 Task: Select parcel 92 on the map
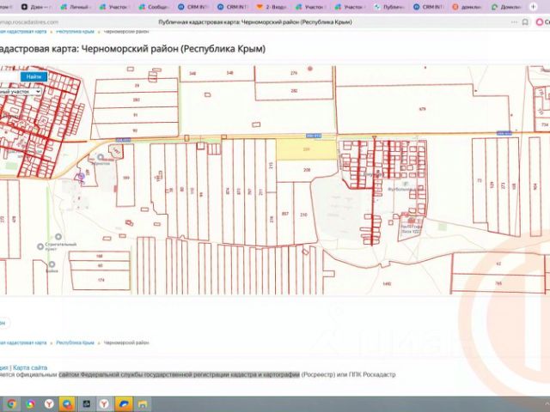[135, 130]
